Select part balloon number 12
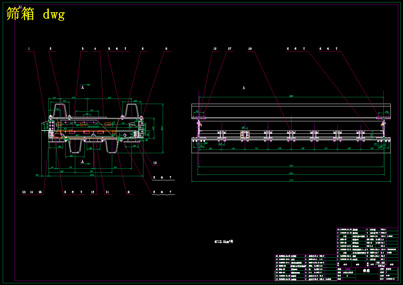Screen dimensions: 403x285 point(93,192)
